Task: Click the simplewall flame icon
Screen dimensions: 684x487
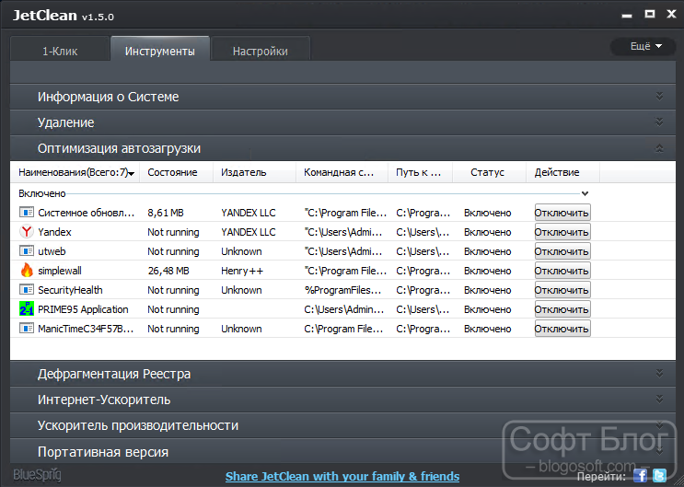Action: click(27, 271)
